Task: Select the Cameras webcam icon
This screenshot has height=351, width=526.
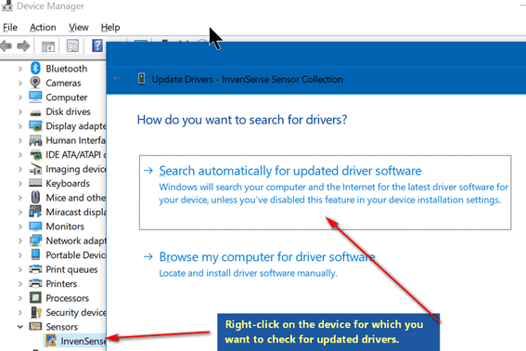Action: [35, 83]
